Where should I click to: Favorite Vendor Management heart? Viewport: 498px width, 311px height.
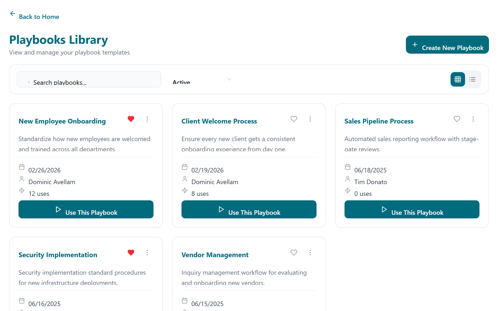(294, 253)
